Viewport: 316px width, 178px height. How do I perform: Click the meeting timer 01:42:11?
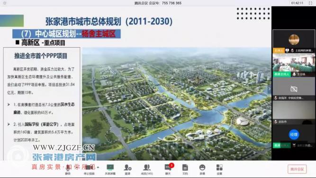click(297, 3)
